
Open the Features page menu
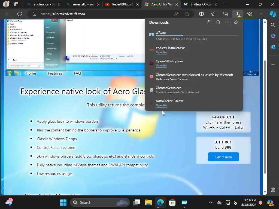tap(55, 73)
